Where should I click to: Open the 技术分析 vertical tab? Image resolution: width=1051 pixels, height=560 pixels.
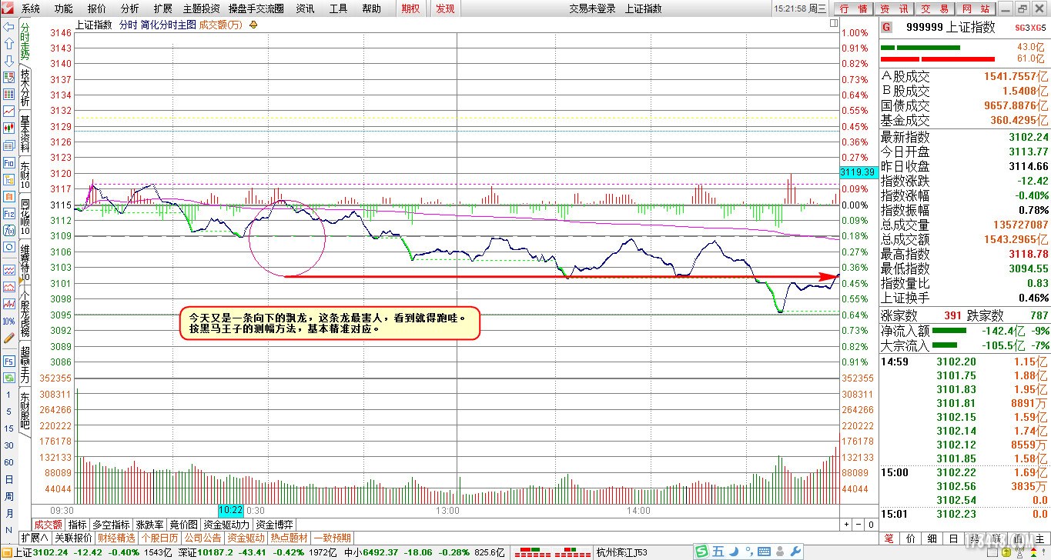pos(25,87)
